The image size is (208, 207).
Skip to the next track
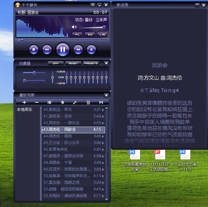(x=78, y=50)
